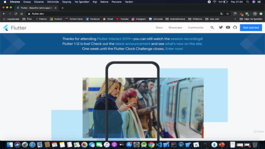Open Spotlight search in menu bar

click(248, 2)
